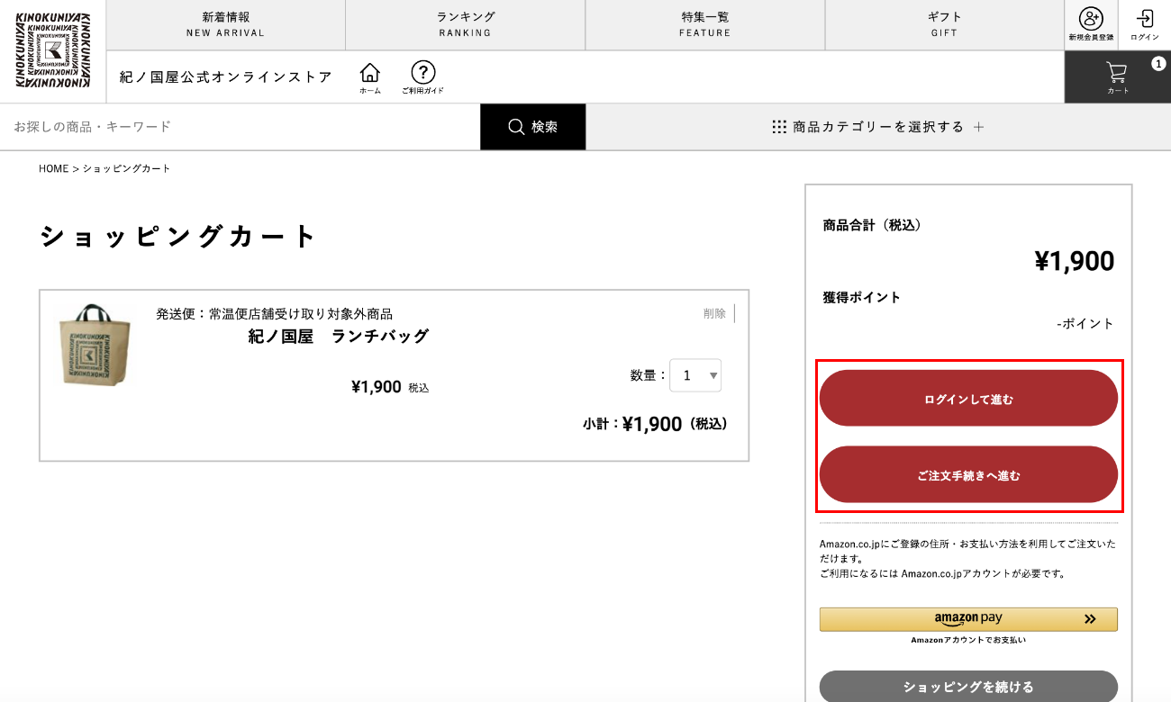Go to the Gift menu tab
The width and height of the screenshot is (1171, 702).
click(944, 24)
